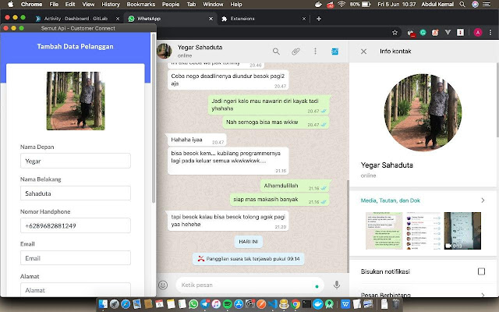Image resolution: width=499 pixels, height=312 pixels.
Task: Open WiFi status menu
Action: [x=342, y=5]
